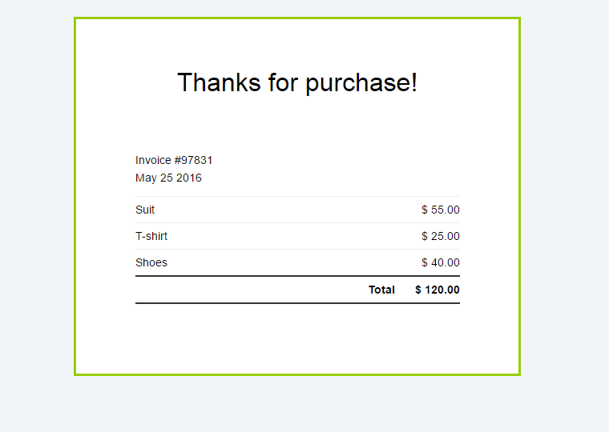Click the May 25 2016 date line
The width and height of the screenshot is (609, 432).
pyautogui.click(x=168, y=178)
